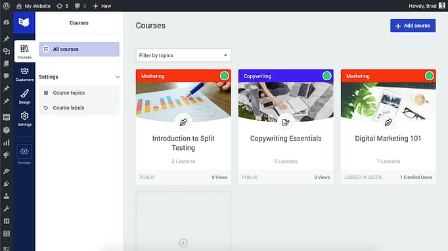Click the WordPress logo in admin bar
Screen dimensions: 448x251
point(7,6)
